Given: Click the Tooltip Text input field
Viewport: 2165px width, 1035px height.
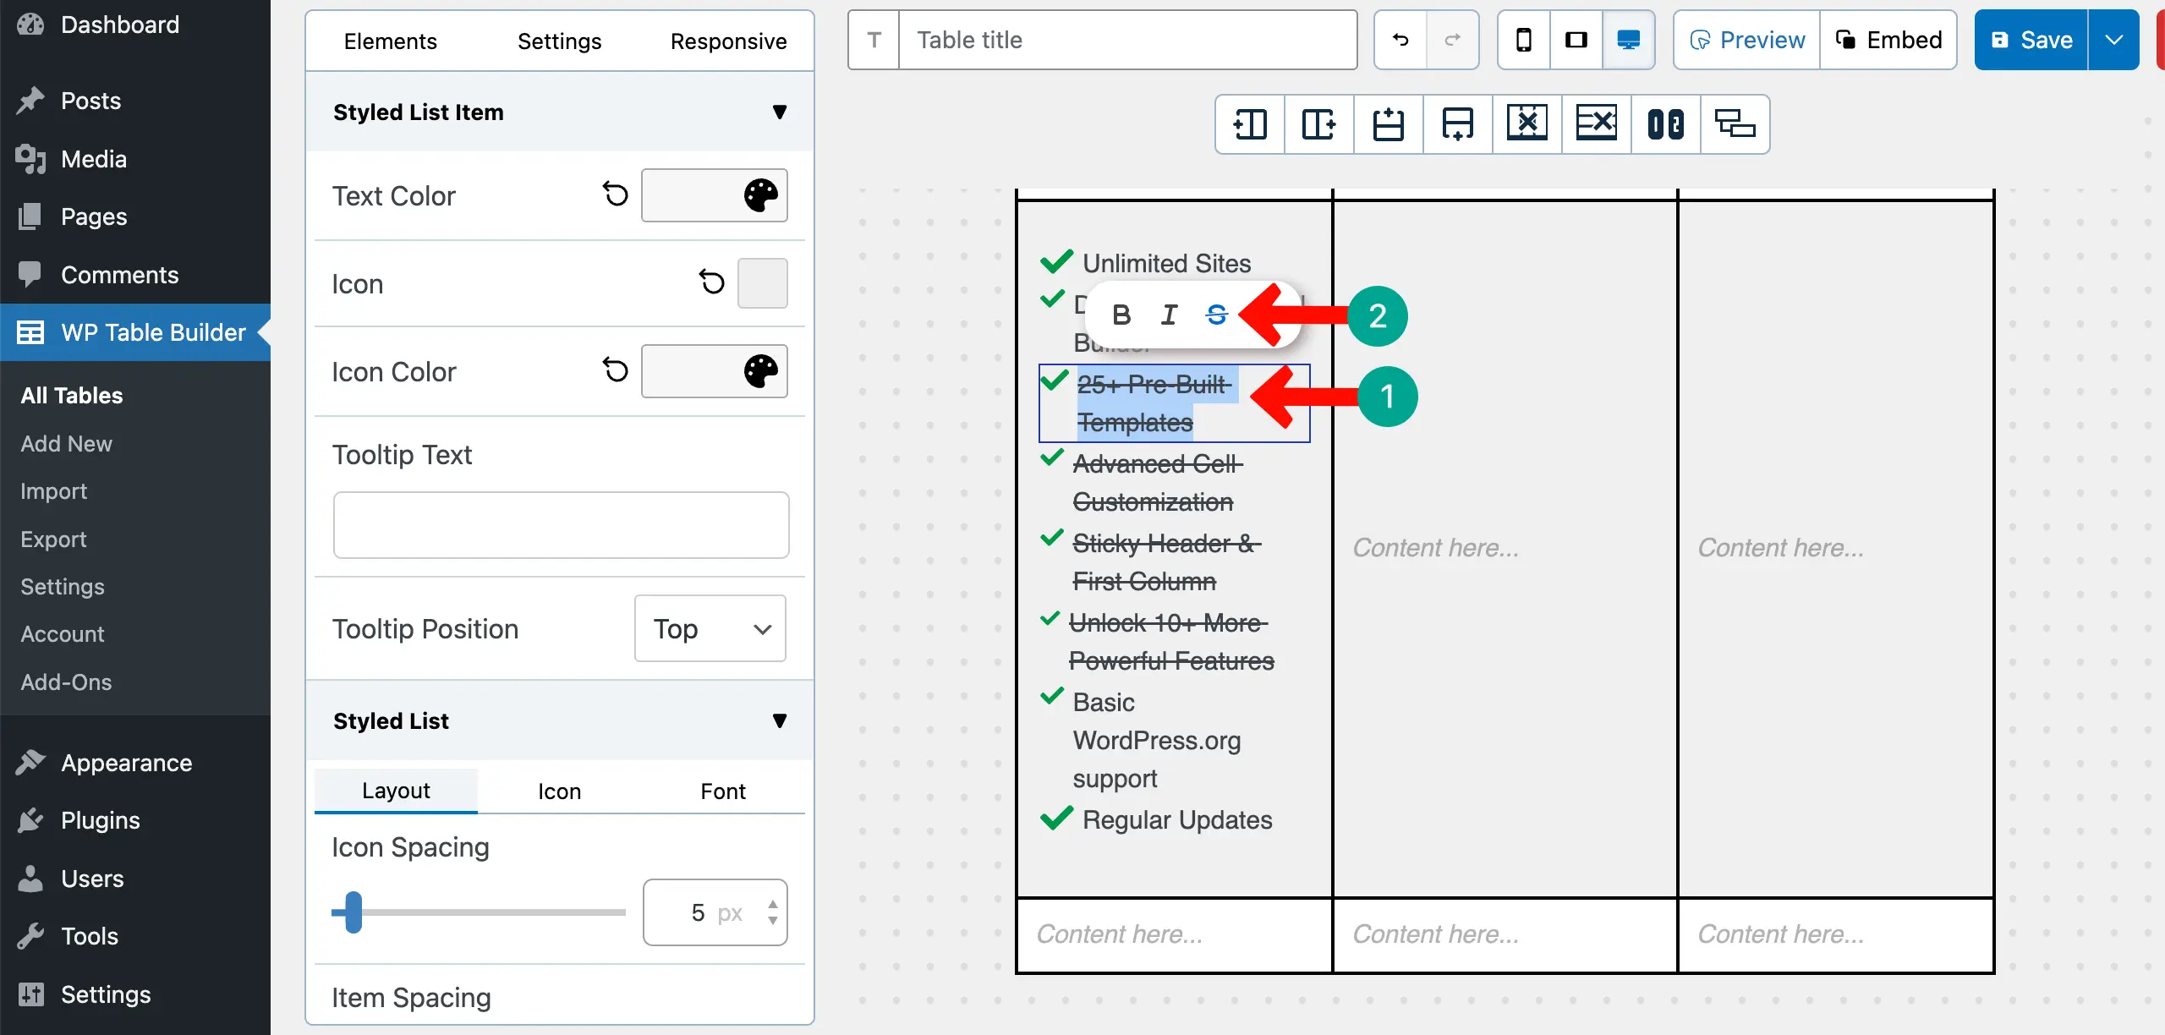Looking at the screenshot, I should click(x=561, y=525).
